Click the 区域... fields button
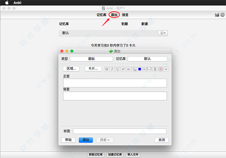Viewport: 226px width, 158px height. [71, 69]
